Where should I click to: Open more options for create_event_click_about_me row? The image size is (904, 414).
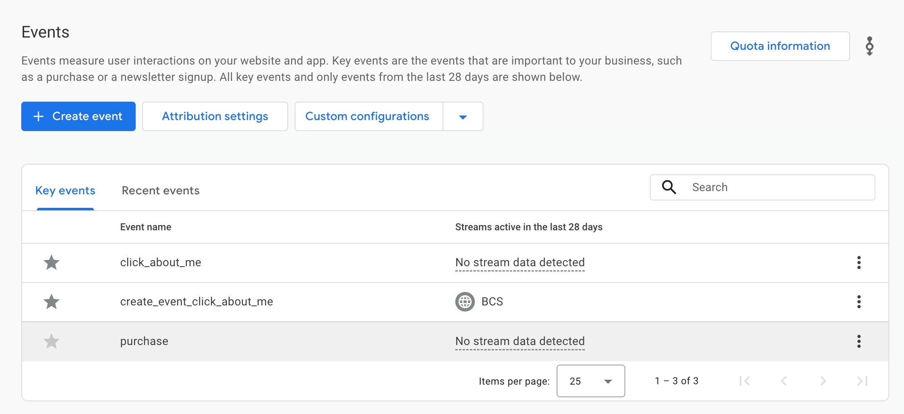coord(859,302)
